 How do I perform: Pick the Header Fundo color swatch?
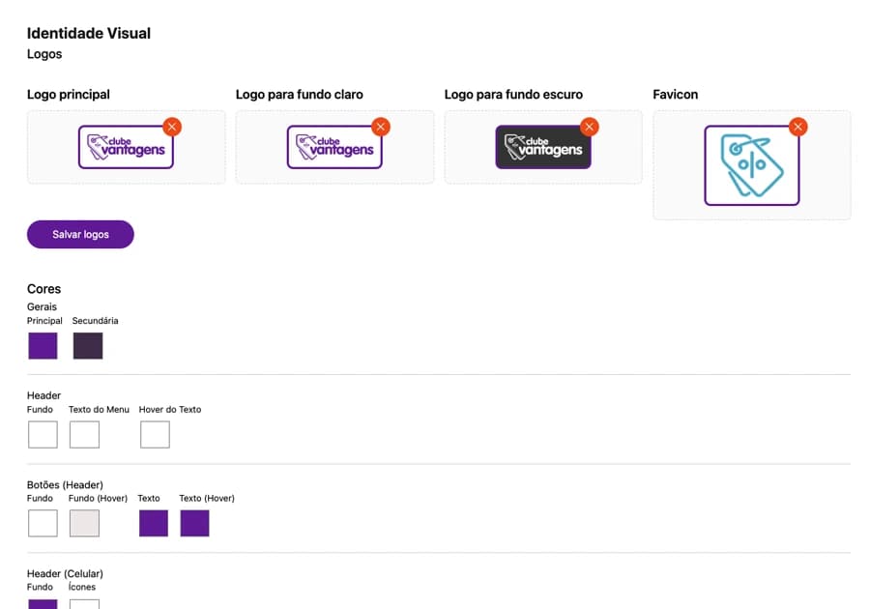click(43, 434)
